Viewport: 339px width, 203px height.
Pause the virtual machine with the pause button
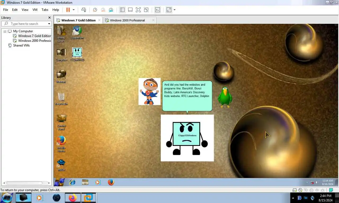coord(68,10)
